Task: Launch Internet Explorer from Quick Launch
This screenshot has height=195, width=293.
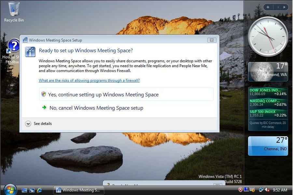Action: click(x=39, y=190)
